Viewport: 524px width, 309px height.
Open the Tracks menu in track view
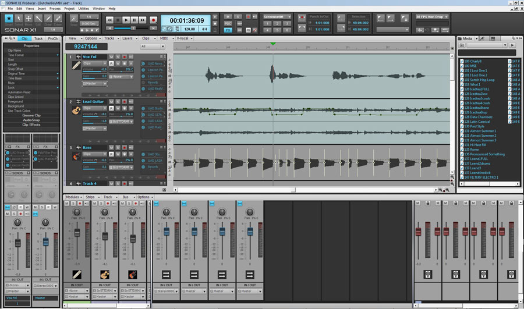(109, 38)
